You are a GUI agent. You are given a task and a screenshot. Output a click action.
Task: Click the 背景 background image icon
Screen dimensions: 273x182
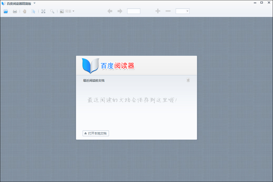(x=62, y=11)
